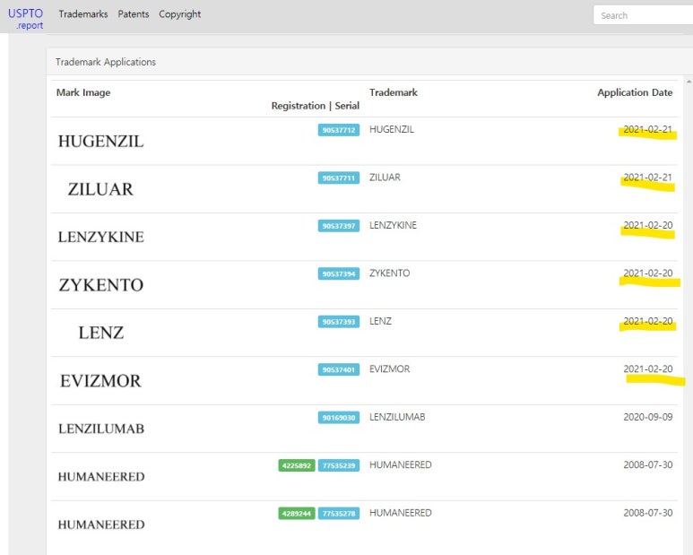
Task: Open serial badge 90169030
Action: [339, 418]
